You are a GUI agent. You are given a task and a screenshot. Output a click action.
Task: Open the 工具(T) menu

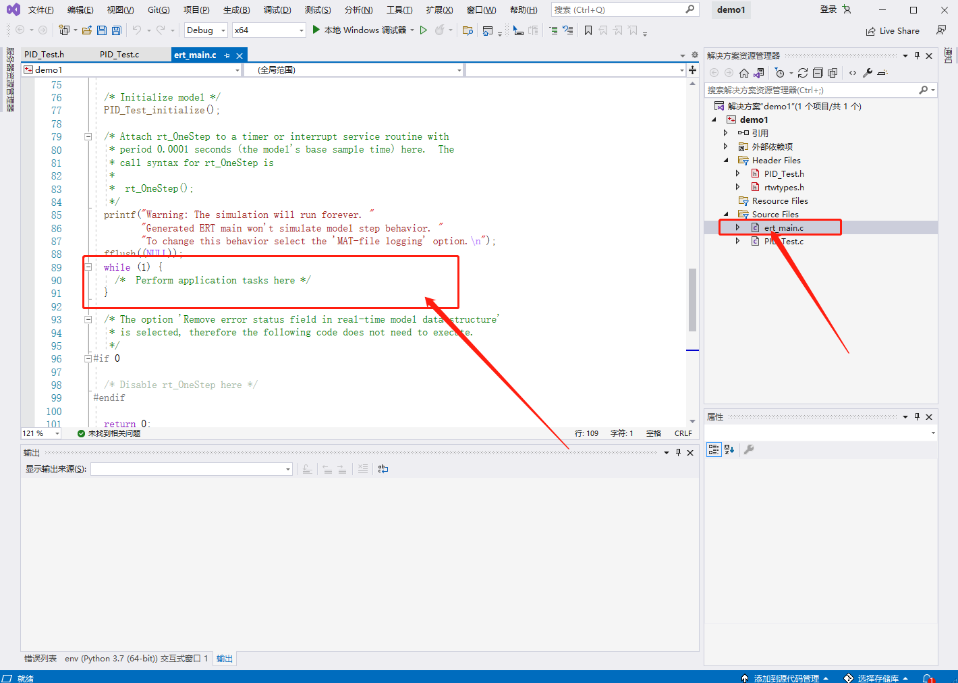pyautogui.click(x=399, y=10)
